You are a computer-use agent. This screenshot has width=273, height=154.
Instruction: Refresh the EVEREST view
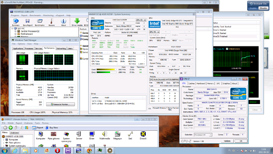[21, 128]
